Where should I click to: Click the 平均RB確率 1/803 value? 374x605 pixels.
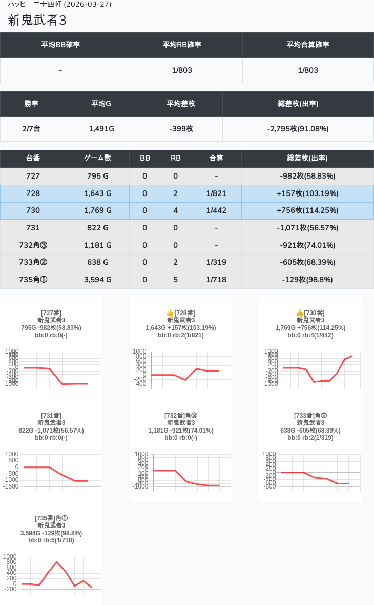[x=182, y=70]
